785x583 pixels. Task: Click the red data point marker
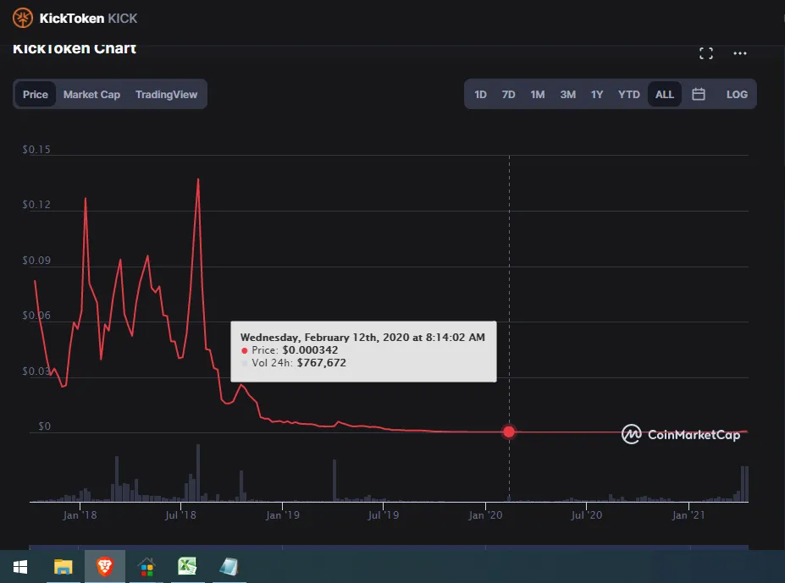coord(509,432)
